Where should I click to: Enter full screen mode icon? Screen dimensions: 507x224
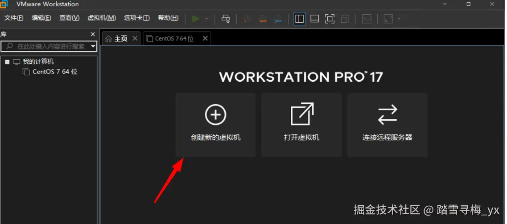[330, 19]
